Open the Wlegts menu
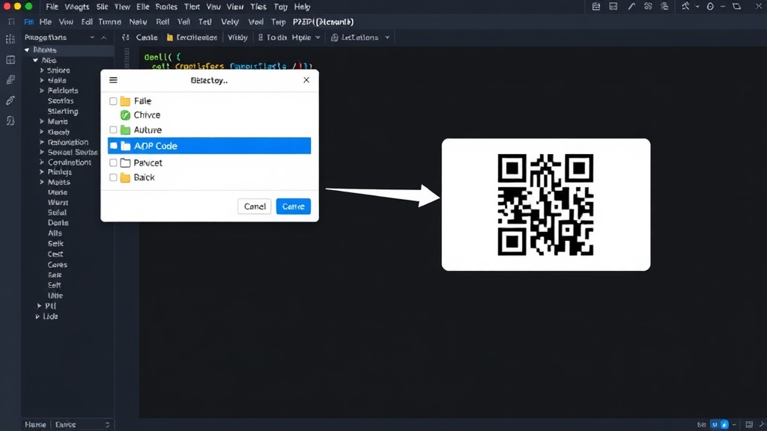Screen dimensions: 767x431 point(77,7)
